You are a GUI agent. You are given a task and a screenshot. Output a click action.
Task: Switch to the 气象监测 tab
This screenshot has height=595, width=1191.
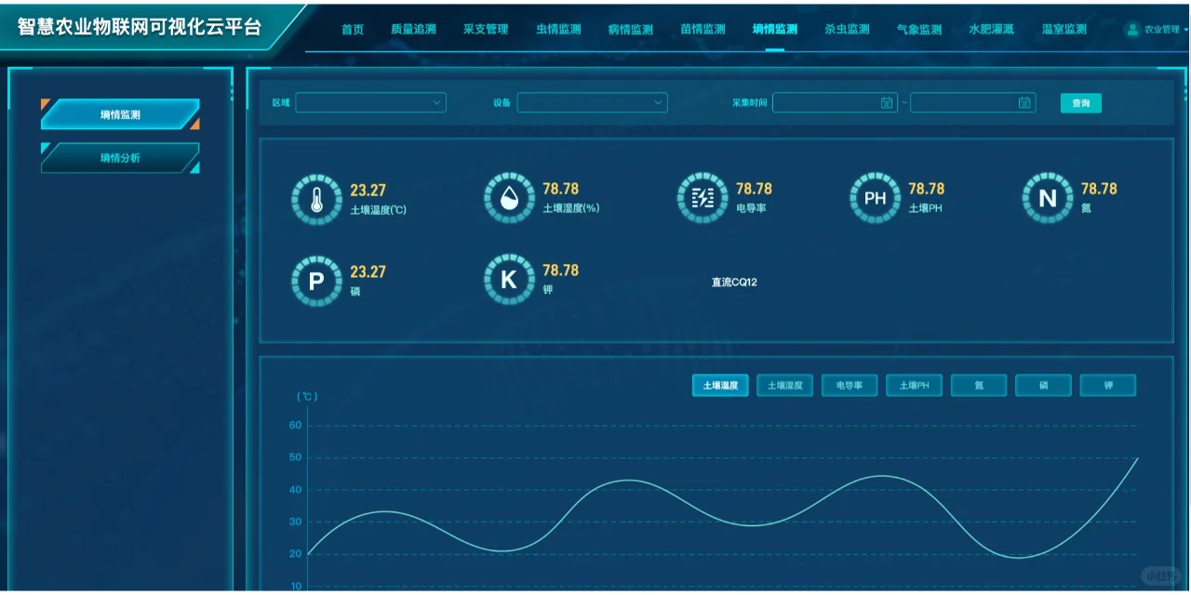pyautogui.click(x=919, y=29)
